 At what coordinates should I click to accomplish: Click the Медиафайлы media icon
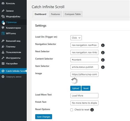tap(3, 16)
